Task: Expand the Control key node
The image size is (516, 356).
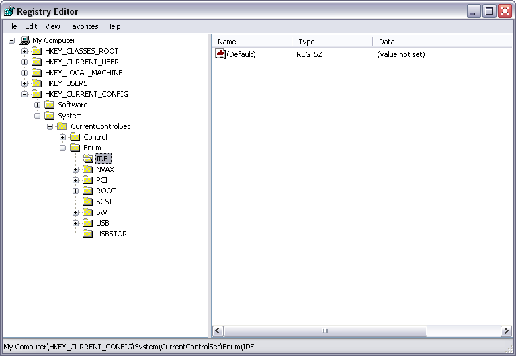Action: 63,137
